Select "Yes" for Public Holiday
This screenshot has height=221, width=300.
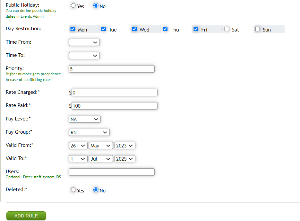[73, 5]
